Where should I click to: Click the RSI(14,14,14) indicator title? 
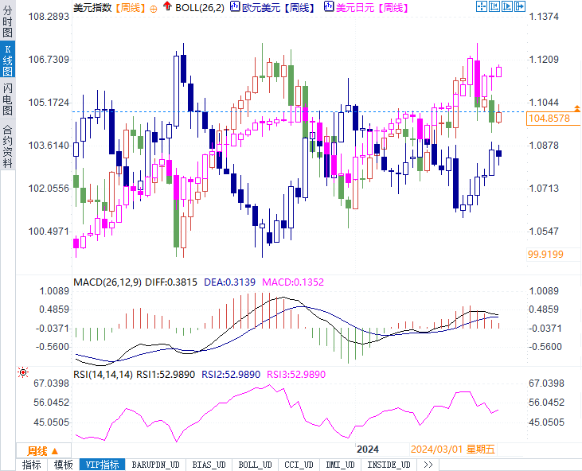click(x=103, y=375)
